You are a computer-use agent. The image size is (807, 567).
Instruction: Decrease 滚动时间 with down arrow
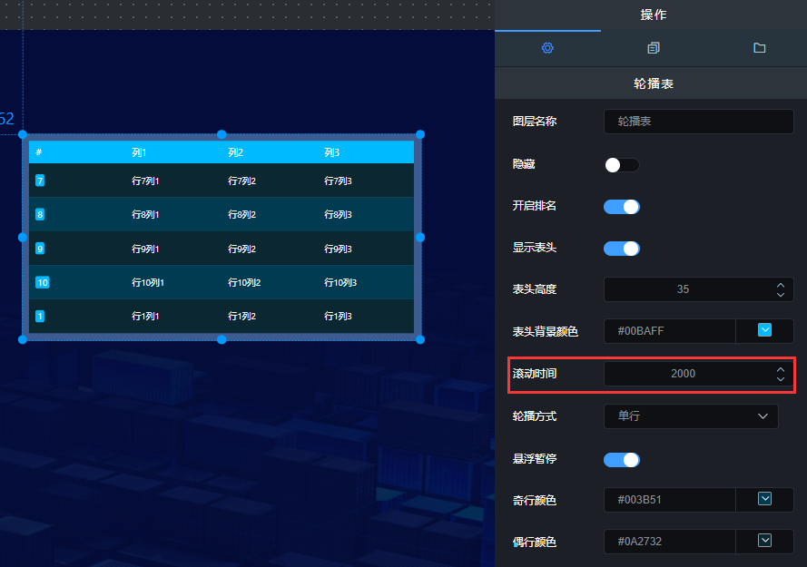[781, 379]
